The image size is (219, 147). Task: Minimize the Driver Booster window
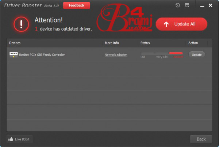pos(202,6)
